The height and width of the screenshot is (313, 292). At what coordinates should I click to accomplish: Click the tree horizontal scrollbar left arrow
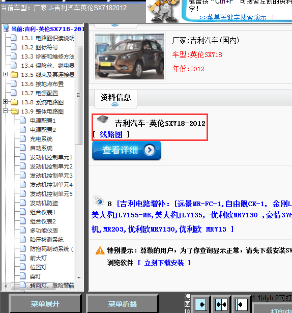click(6, 286)
